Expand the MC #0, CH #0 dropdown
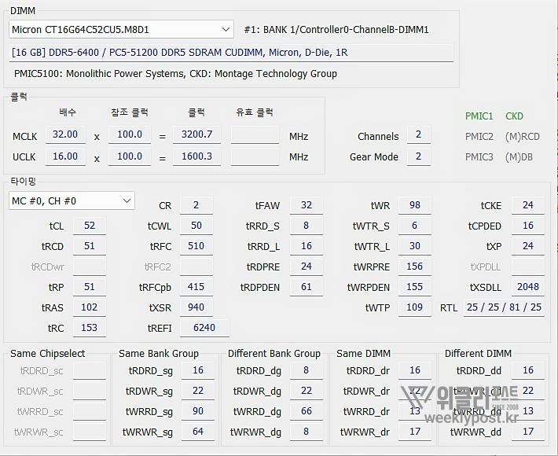 [72, 201]
